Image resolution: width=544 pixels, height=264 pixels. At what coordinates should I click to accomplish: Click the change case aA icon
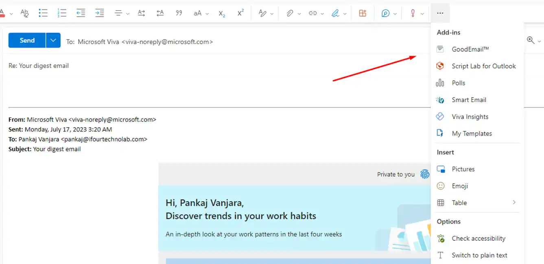pos(198,13)
